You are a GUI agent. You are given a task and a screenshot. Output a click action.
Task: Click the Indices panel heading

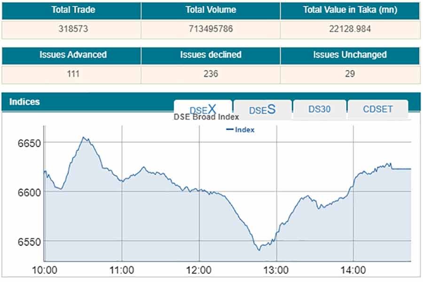click(x=24, y=102)
